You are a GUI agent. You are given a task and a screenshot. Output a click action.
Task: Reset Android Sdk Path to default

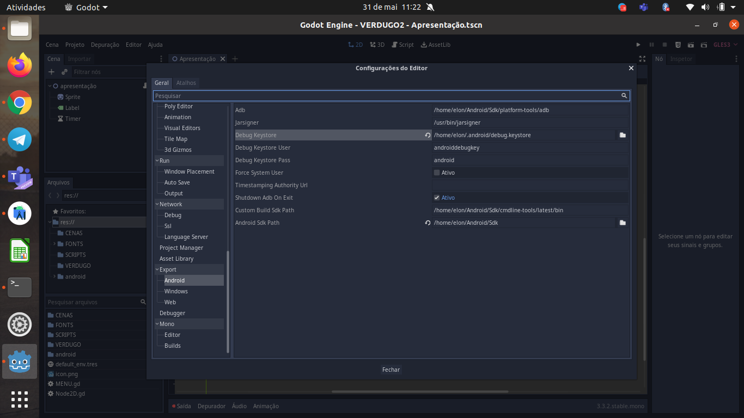pyautogui.click(x=428, y=223)
